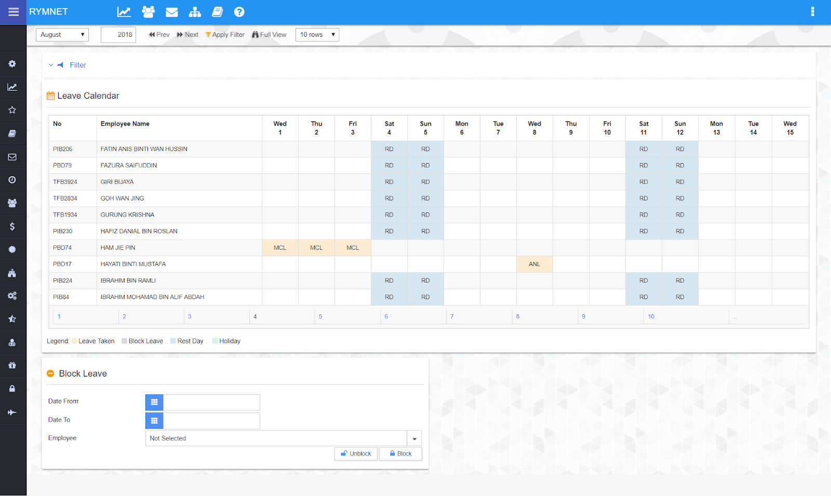831x496 pixels.
Task: Open the hamburger menu in the header
Action: click(x=14, y=12)
